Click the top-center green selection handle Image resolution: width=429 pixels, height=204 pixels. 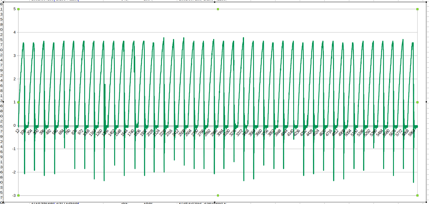pyautogui.click(x=218, y=9)
